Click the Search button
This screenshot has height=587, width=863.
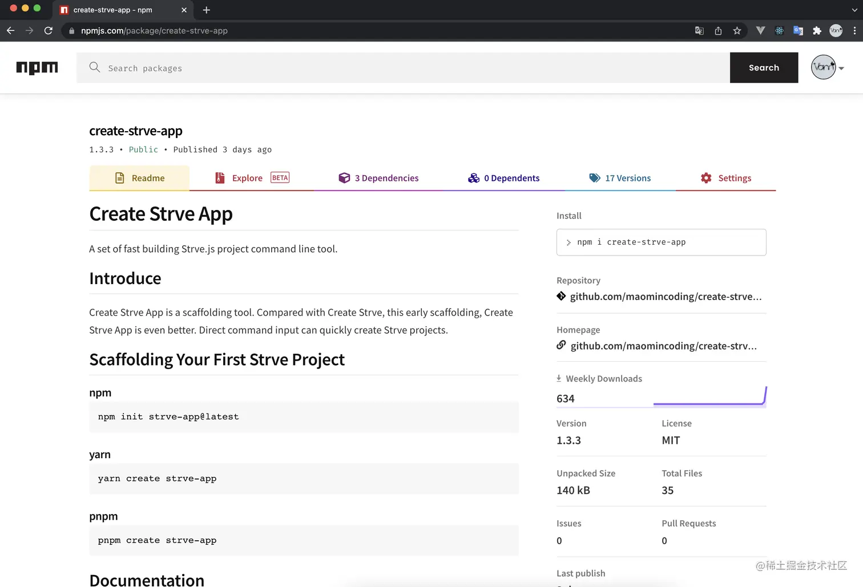pos(764,67)
